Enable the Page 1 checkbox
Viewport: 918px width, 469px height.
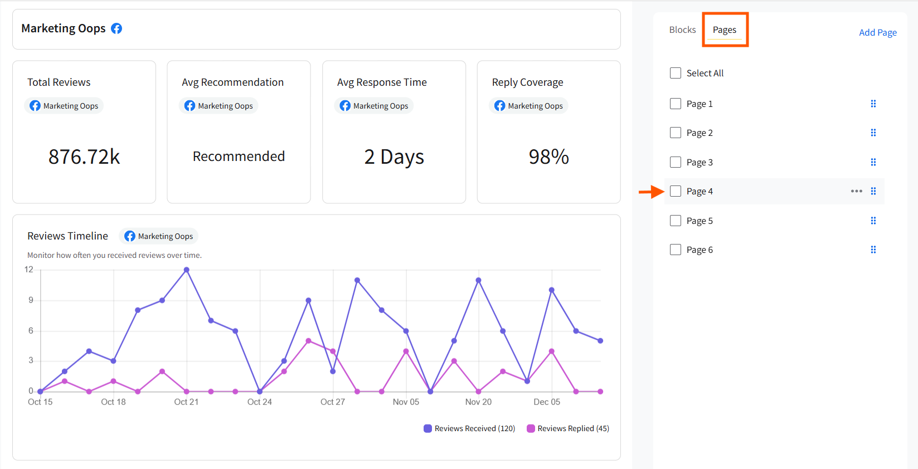click(676, 104)
